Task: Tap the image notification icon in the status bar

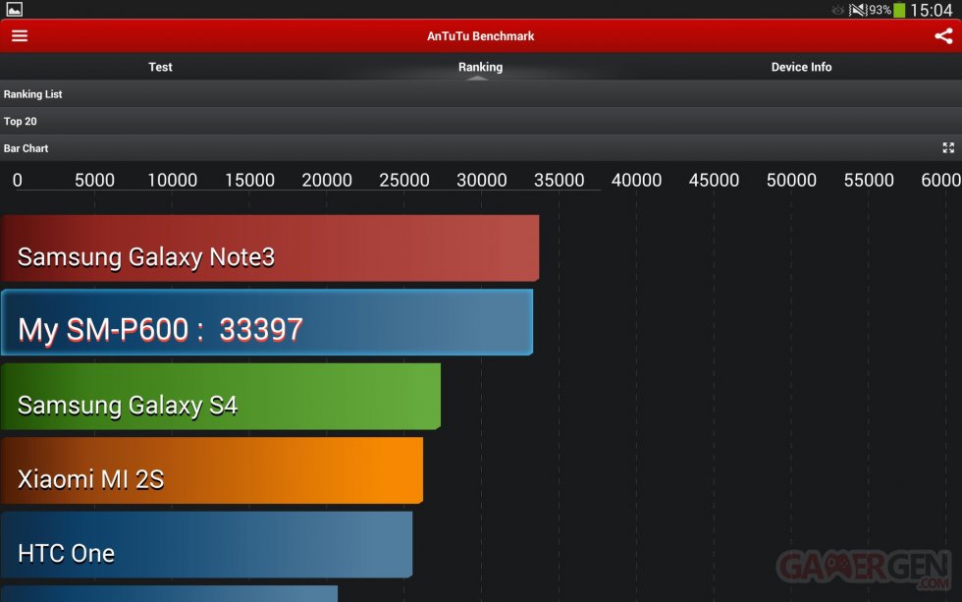Action: (x=15, y=10)
